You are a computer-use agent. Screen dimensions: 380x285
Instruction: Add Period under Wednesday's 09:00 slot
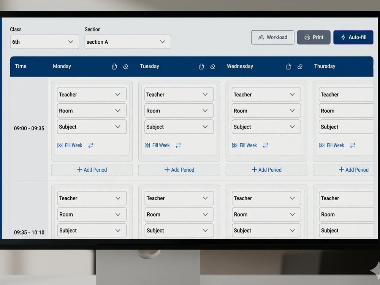266,169
